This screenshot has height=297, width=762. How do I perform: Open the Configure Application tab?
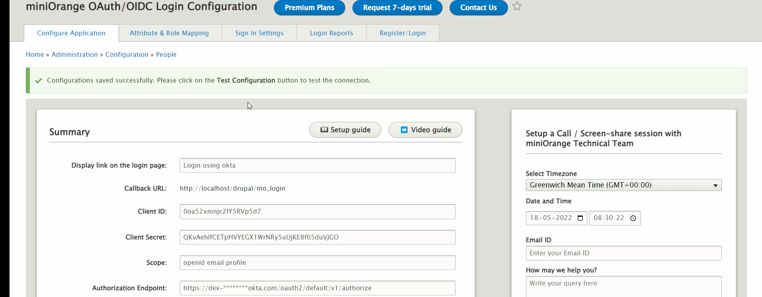click(x=71, y=33)
